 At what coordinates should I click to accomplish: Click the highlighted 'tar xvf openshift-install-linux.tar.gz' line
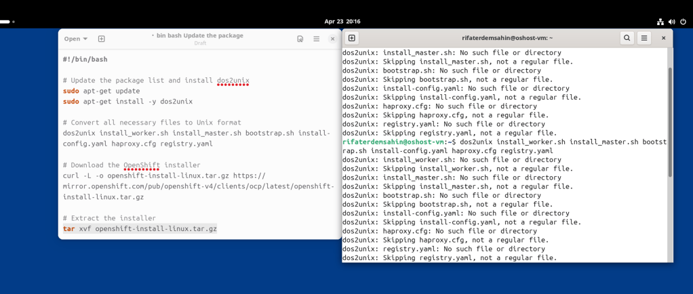click(x=140, y=229)
